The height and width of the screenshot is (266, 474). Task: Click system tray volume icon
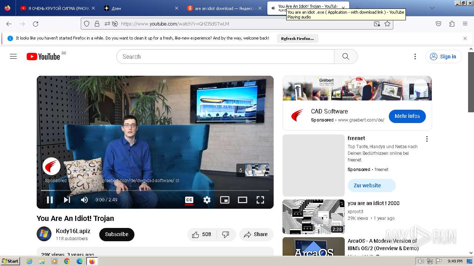coord(421,261)
